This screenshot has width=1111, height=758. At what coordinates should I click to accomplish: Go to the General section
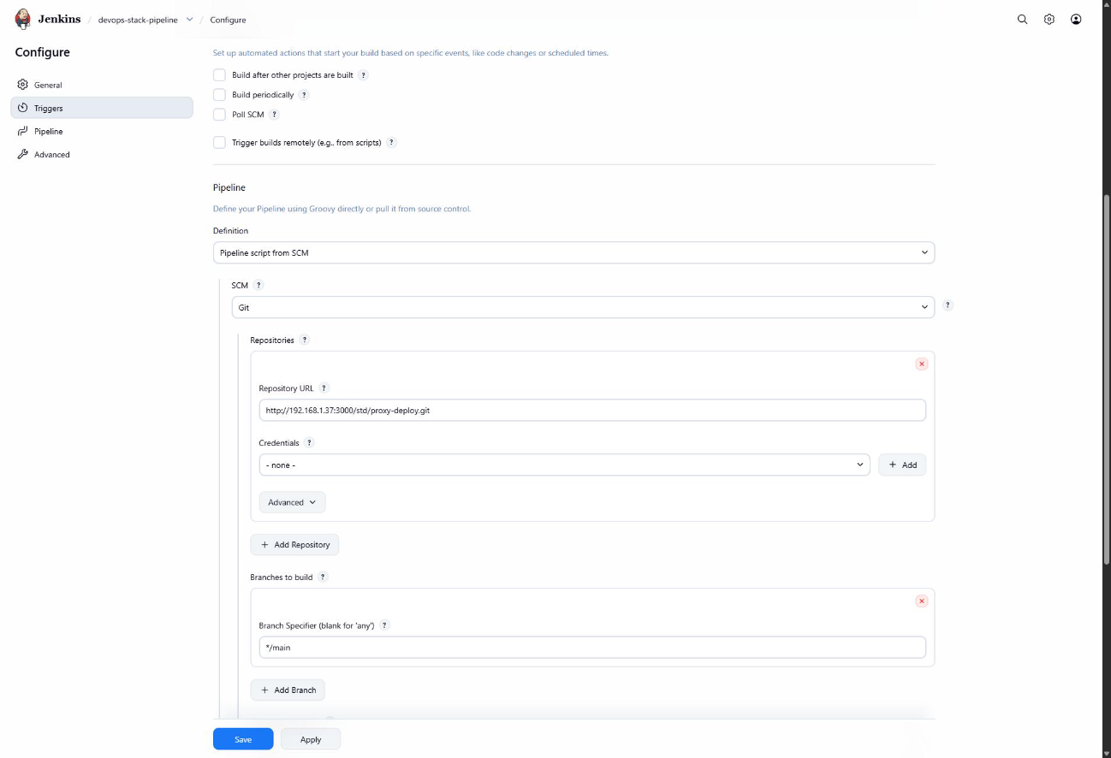(102, 85)
